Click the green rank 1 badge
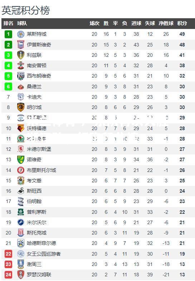The height and width of the screenshot is (281, 195). [8, 34]
